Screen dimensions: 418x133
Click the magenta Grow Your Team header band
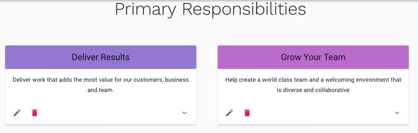pyautogui.click(x=313, y=57)
